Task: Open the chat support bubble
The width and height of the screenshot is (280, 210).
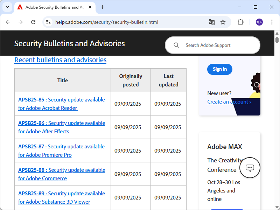Action: (x=250, y=168)
